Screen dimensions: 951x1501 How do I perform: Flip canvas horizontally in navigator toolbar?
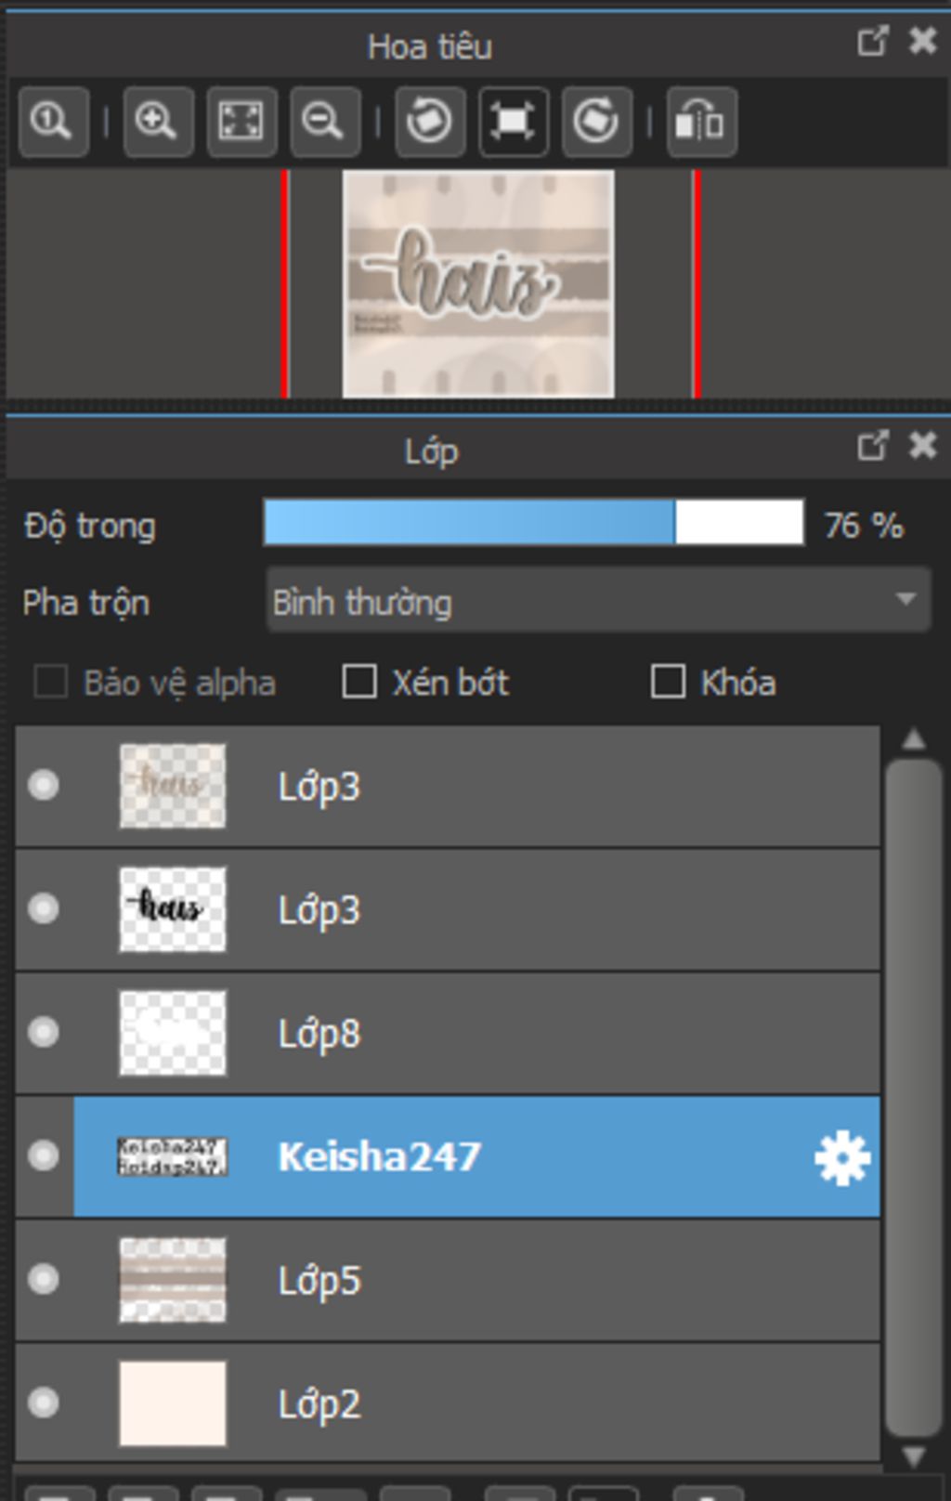pyautogui.click(x=701, y=122)
